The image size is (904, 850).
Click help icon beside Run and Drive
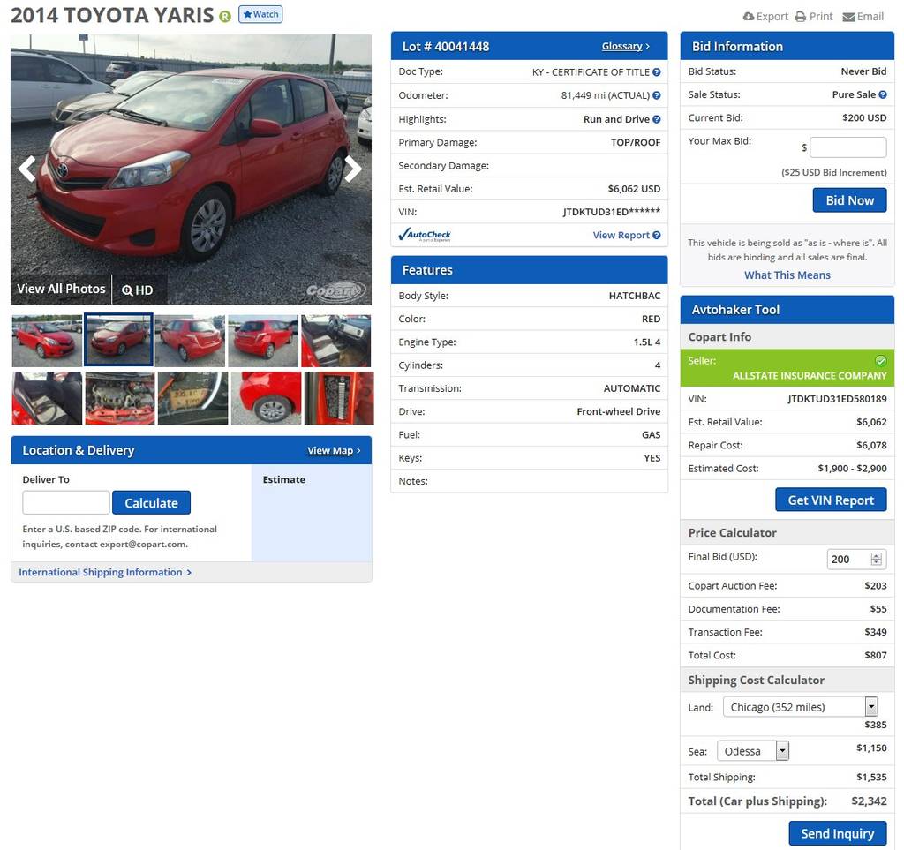coord(656,119)
